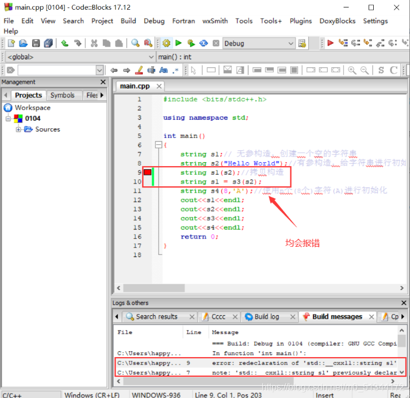Abort the build process
The width and height of the screenshot is (410, 398).
(216, 43)
